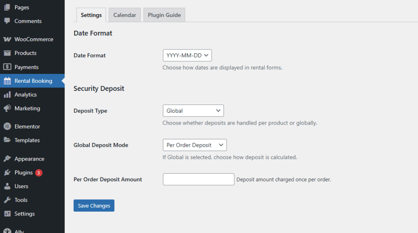Click the Pages icon in sidebar

click(7, 7)
